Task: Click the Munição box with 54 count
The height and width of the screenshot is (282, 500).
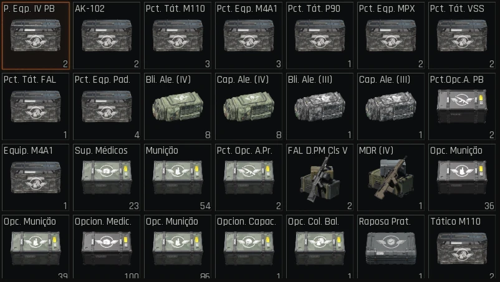Action: (178, 177)
